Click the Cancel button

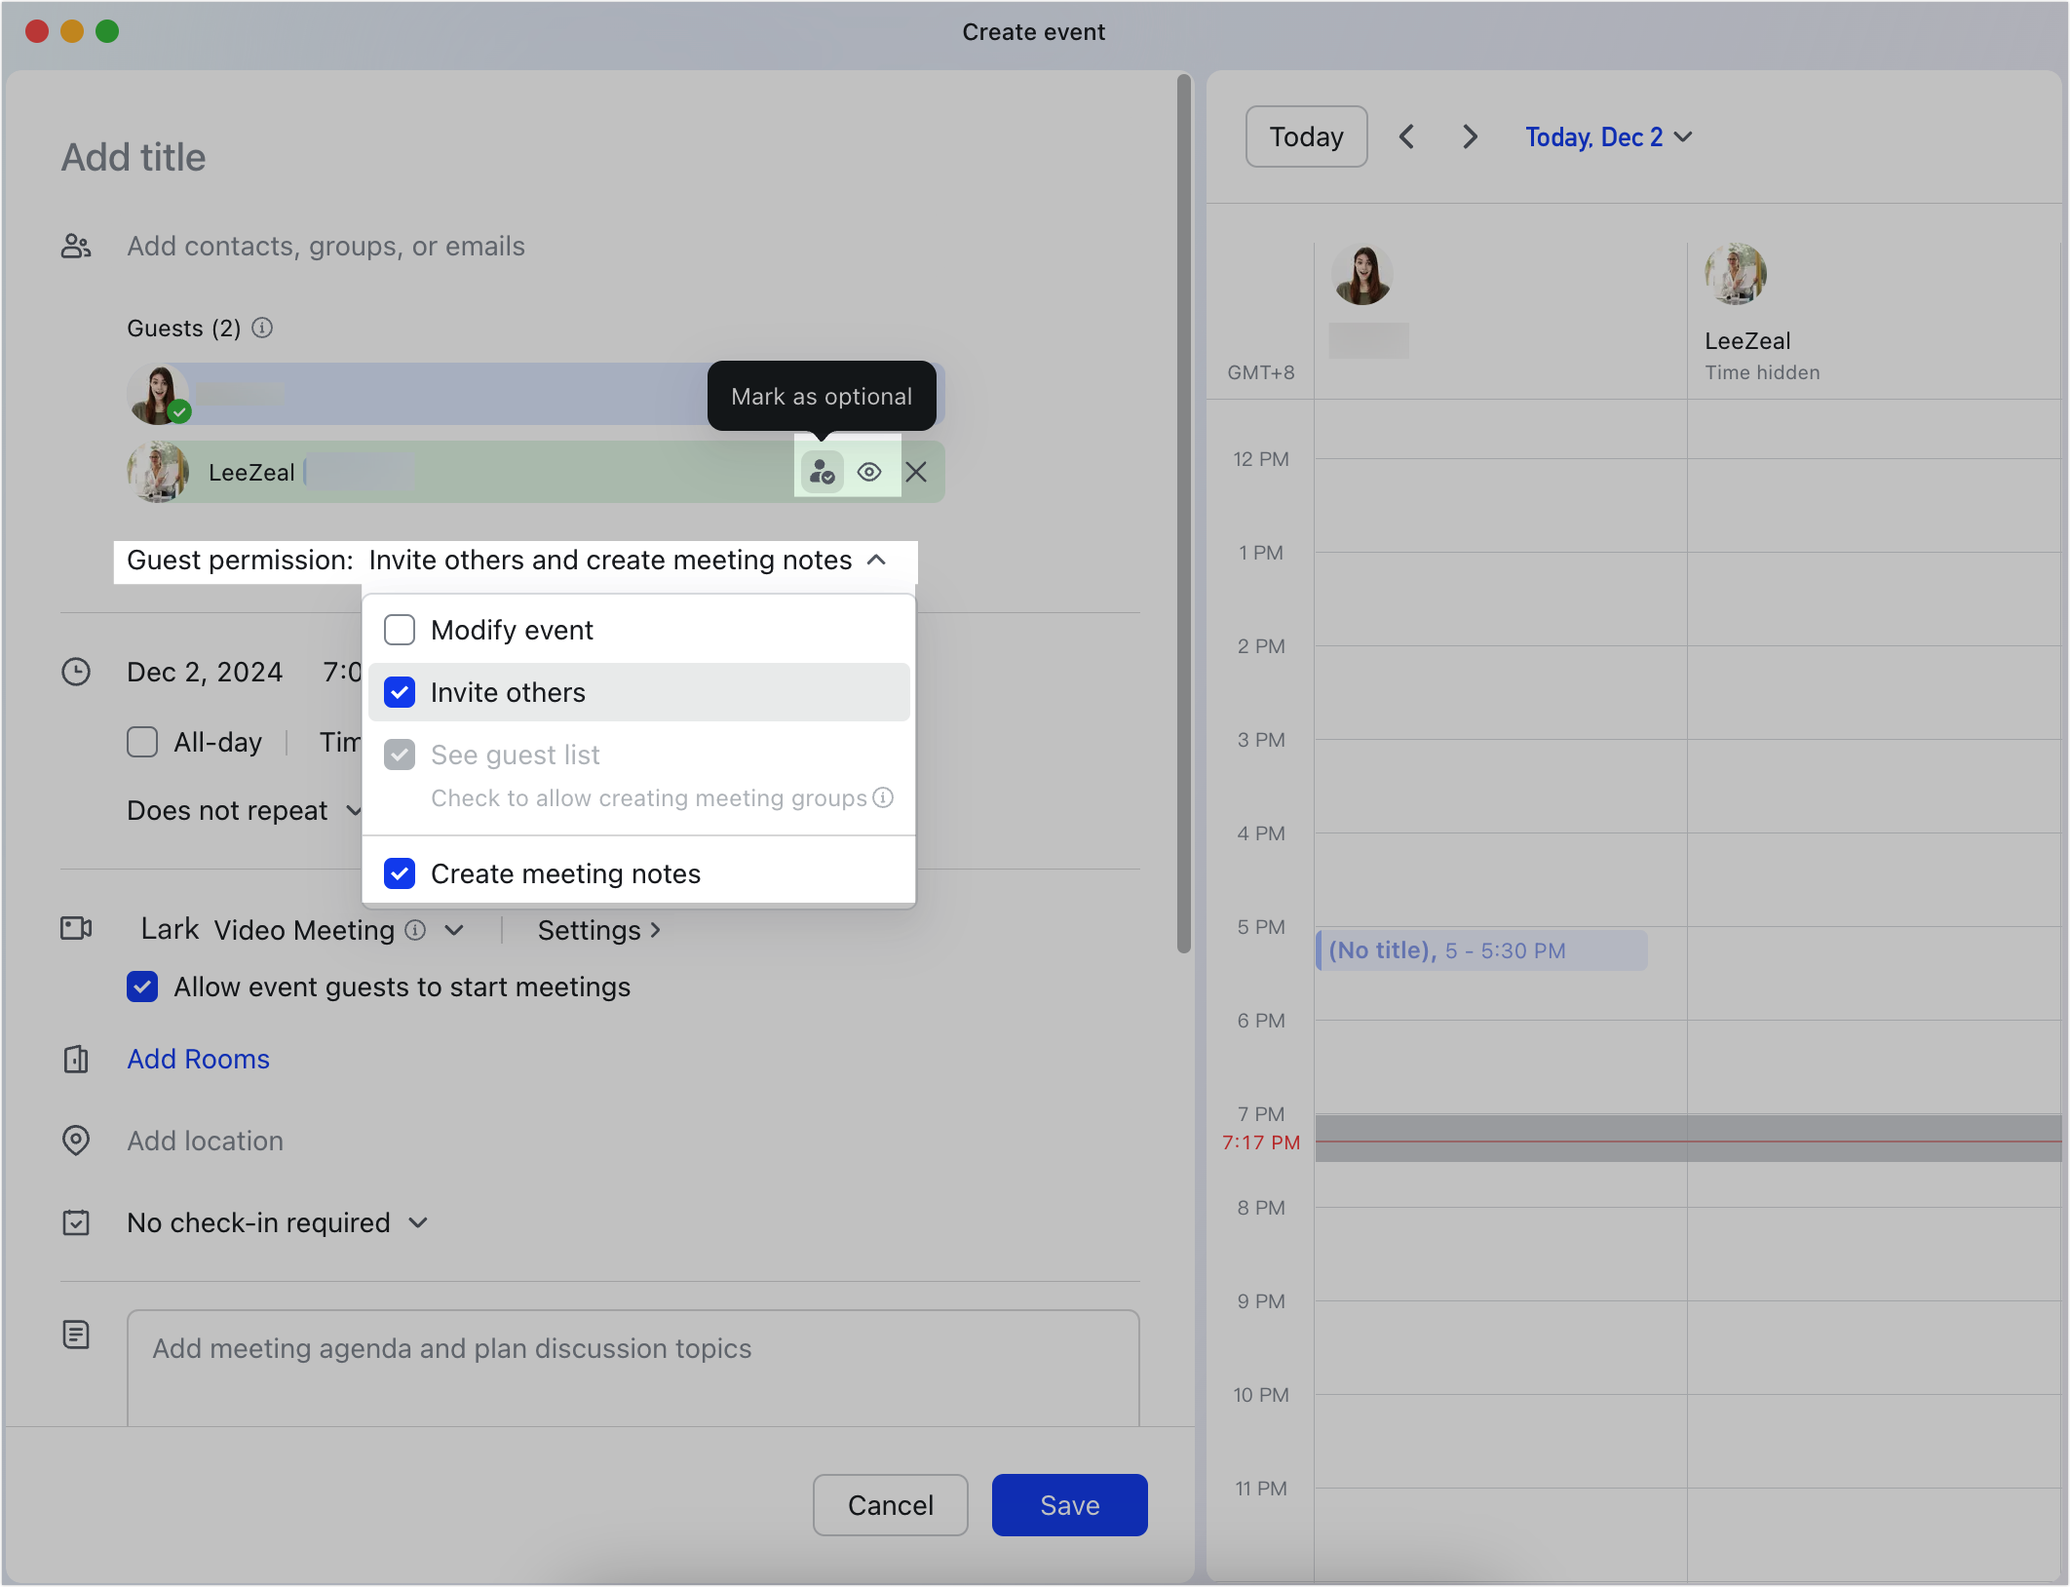889,1505
